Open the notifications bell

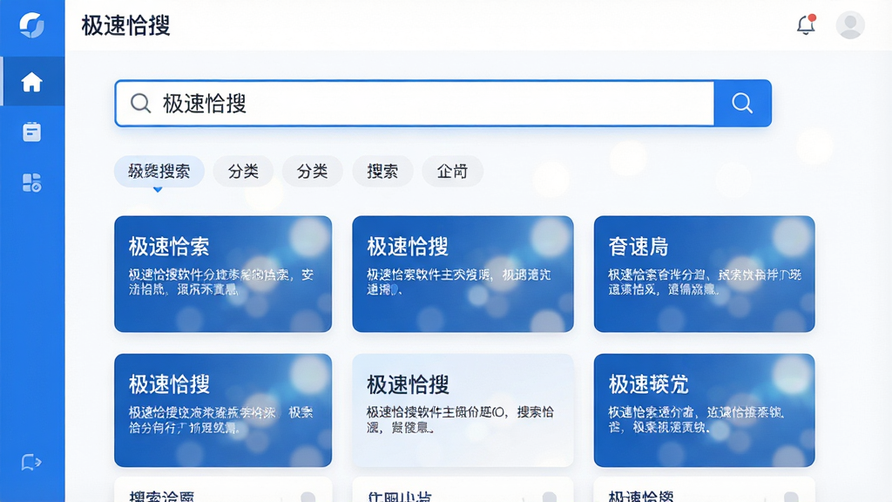[806, 24]
